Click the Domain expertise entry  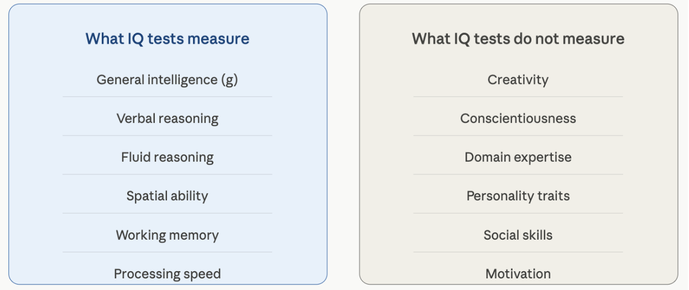[x=518, y=157]
